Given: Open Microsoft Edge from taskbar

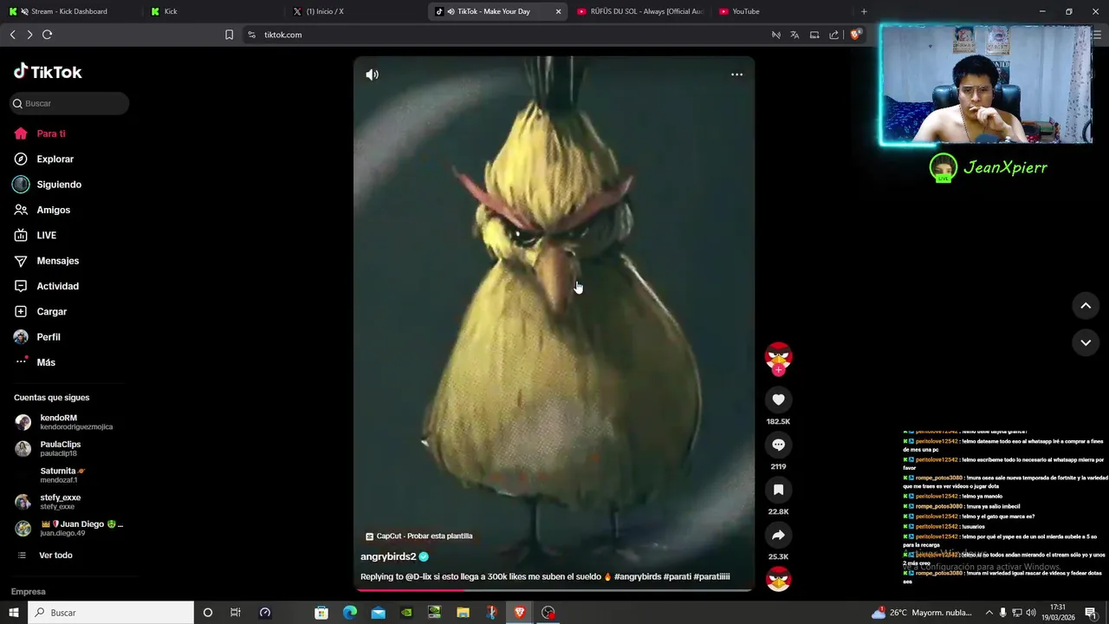Looking at the screenshot, I should point(350,613).
